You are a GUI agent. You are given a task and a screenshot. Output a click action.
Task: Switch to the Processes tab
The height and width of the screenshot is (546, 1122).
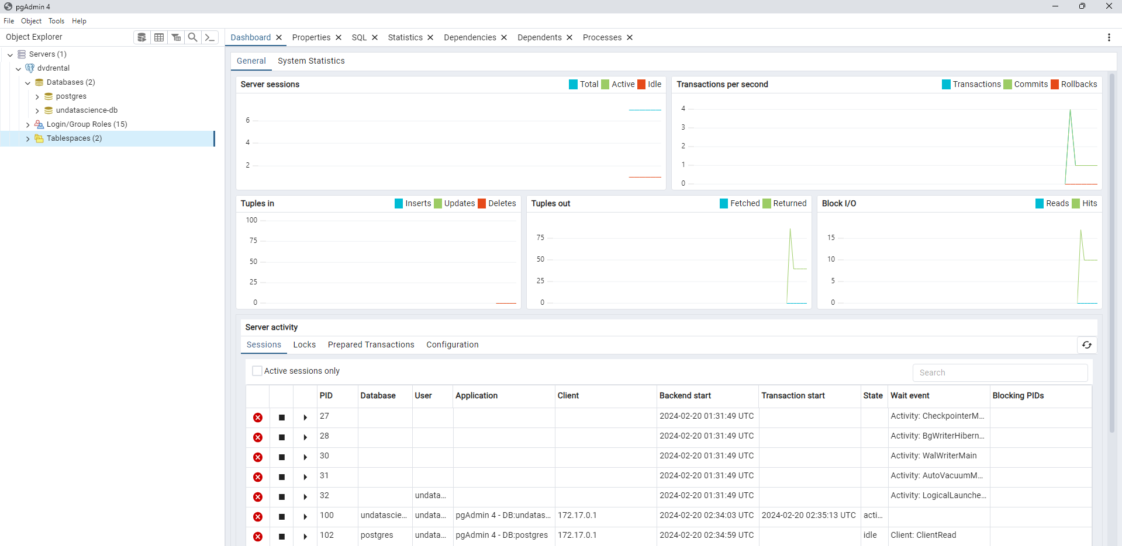602,37
